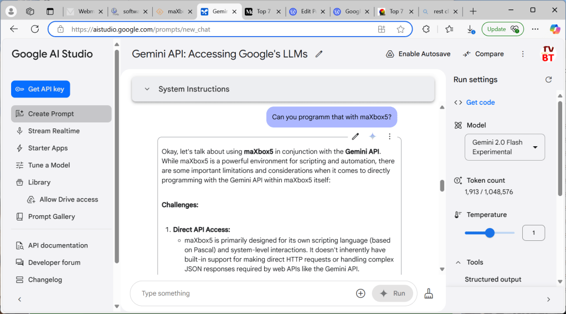Expand the System Instructions section
Viewport: 566px width, 314px height.
tap(147, 89)
